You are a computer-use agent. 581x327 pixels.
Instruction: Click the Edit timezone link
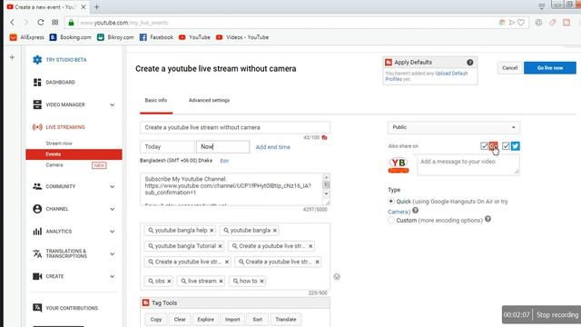224,161
